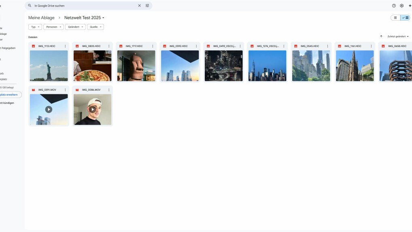The image size is (412, 232).
Task: Clear the search field with X
Action: click(x=140, y=6)
